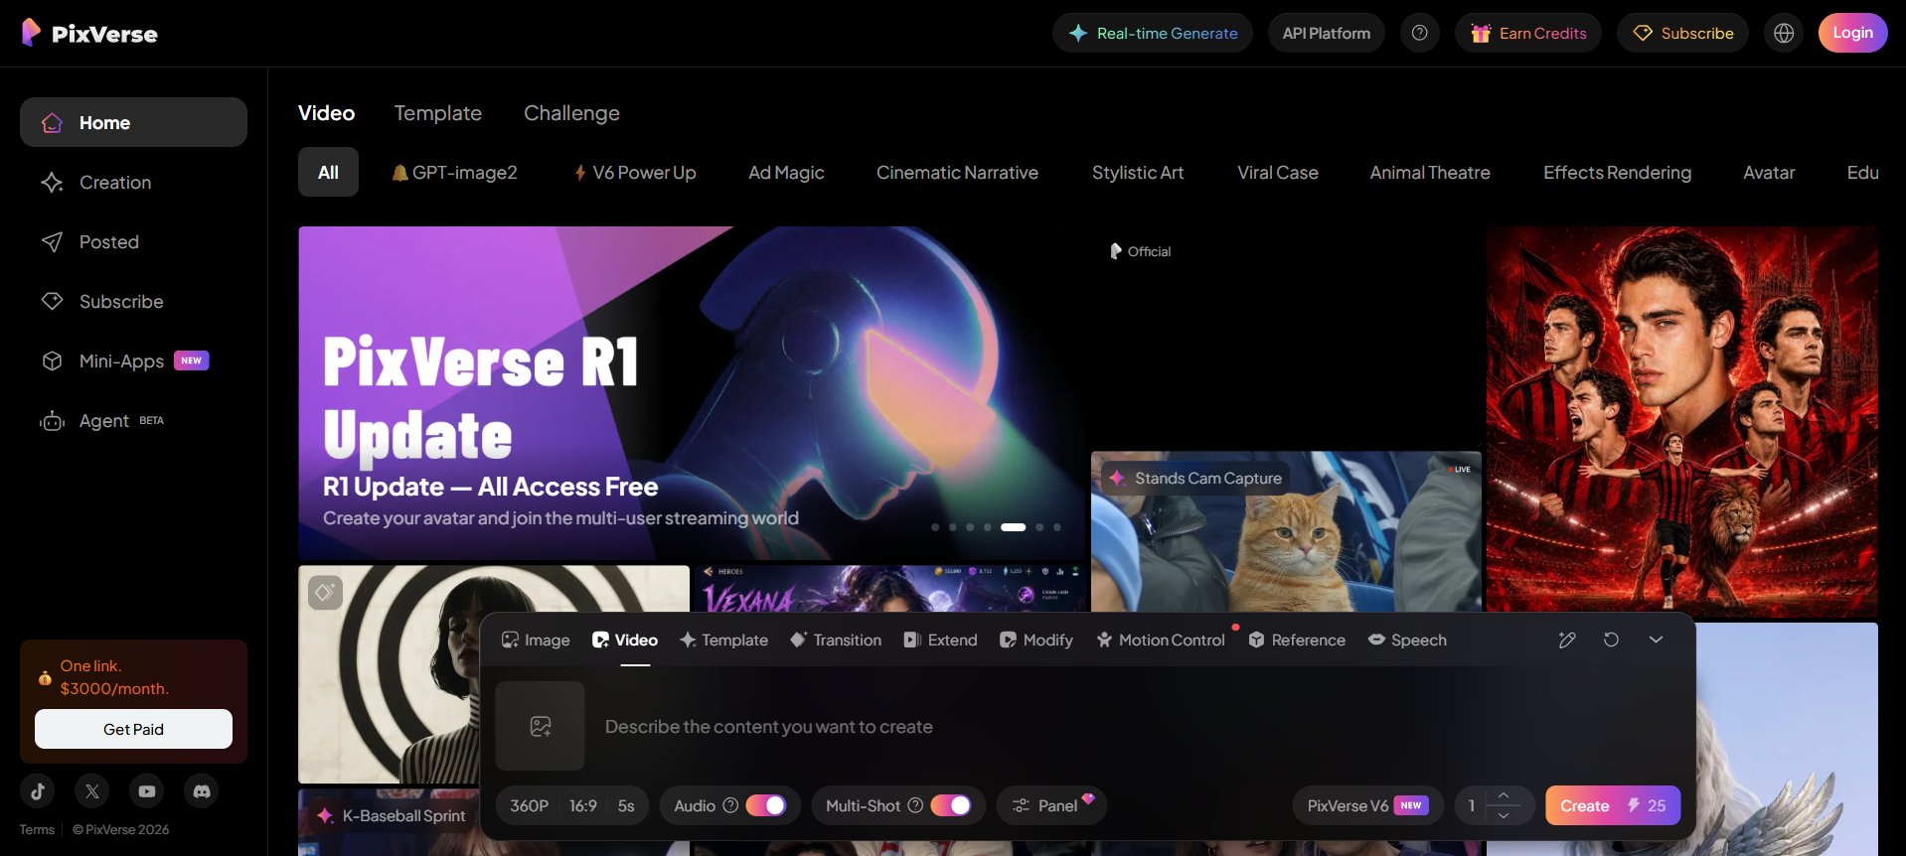Open PixVerse Discord server icon

pyautogui.click(x=202, y=791)
